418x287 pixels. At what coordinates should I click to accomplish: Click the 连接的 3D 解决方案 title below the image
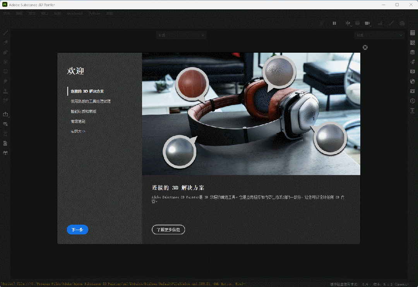pos(178,188)
